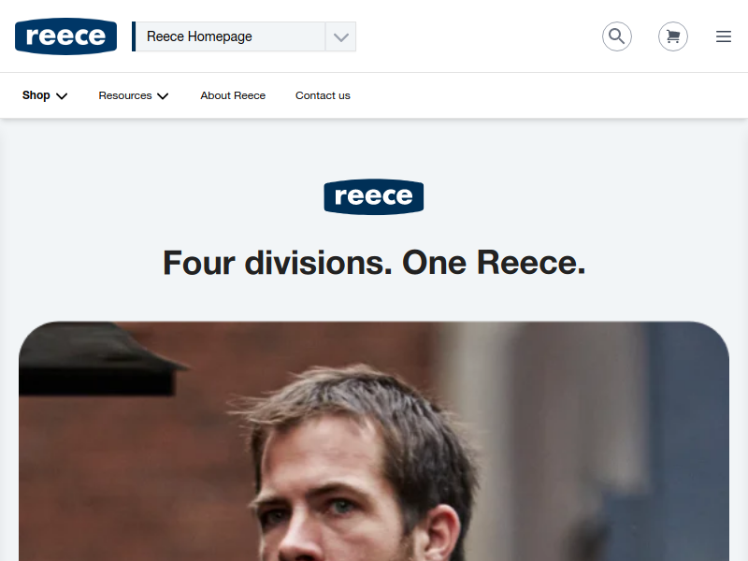
Task: Expand the chevron next to Shop
Action: (62, 96)
